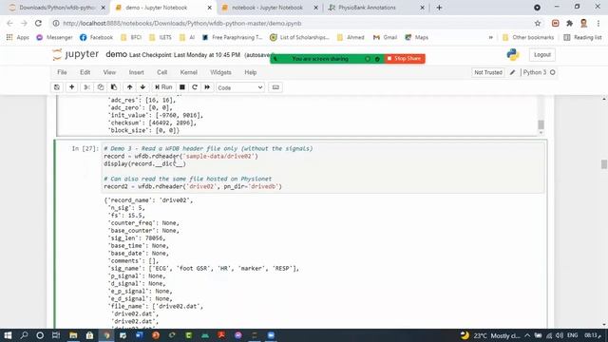Open the Messenger bookmark

[54, 38]
